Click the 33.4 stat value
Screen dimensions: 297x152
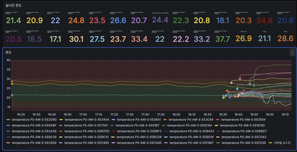139,39
